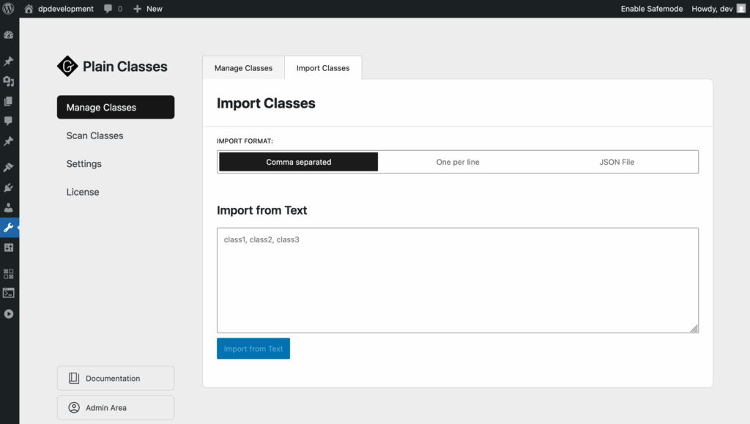Image resolution: width=750 pixels, height=424 pixels.
Task: Open License in plugin sidebar
Action: pos(83,192)
